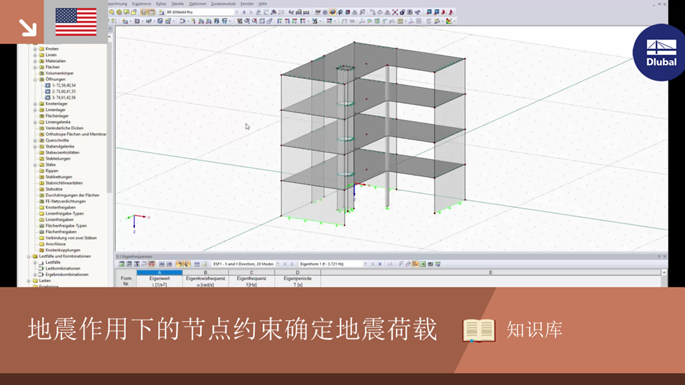Image resolution: width=685 pixels, height=385 pixels.
Task: Open the Eigenform 1 (f: 3.721 Hz) dropdown
Action: coord(365,264)
